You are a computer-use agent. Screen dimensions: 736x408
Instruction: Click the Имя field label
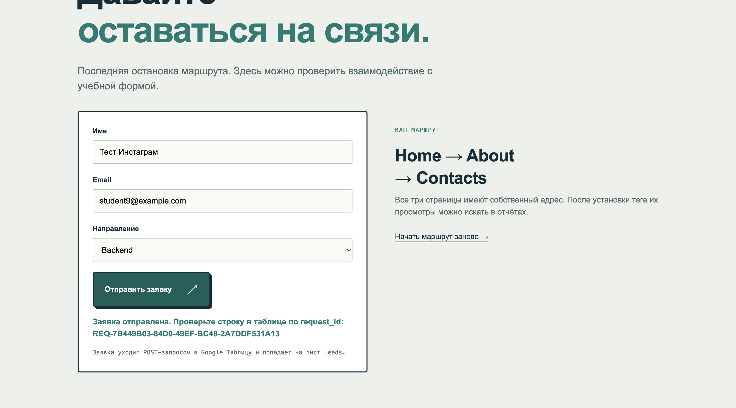point(100,131)
